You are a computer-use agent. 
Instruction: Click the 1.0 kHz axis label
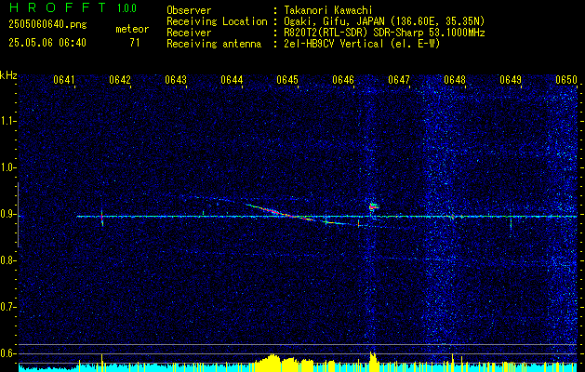pos(7,168)
